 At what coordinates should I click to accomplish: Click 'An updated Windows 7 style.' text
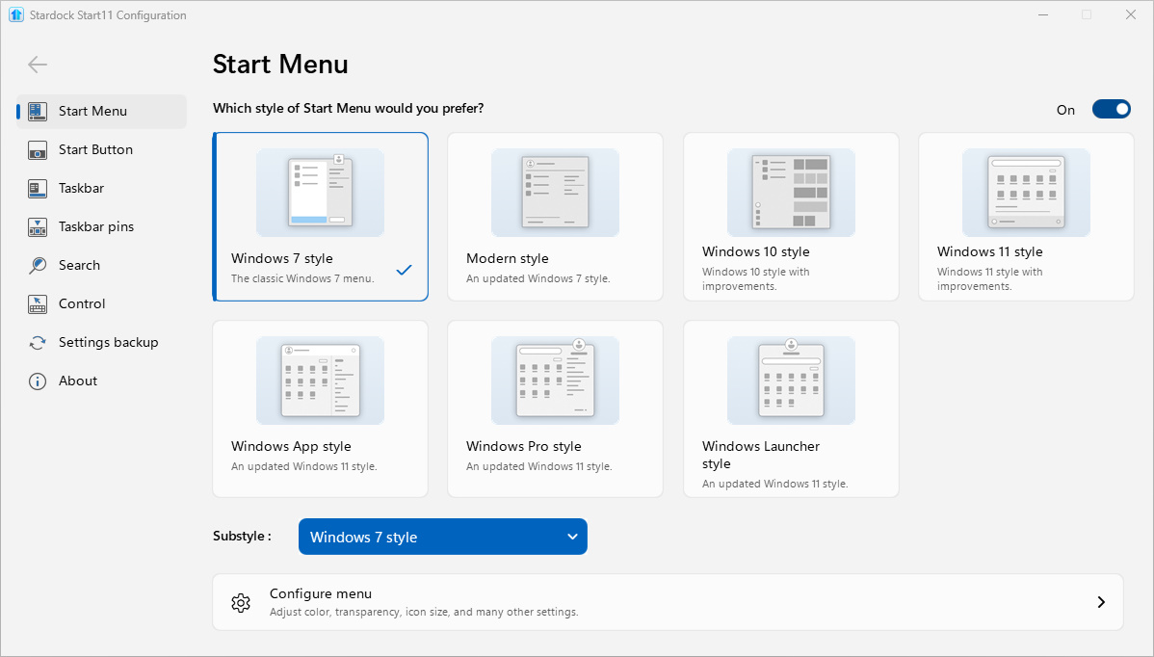(538, 278)
